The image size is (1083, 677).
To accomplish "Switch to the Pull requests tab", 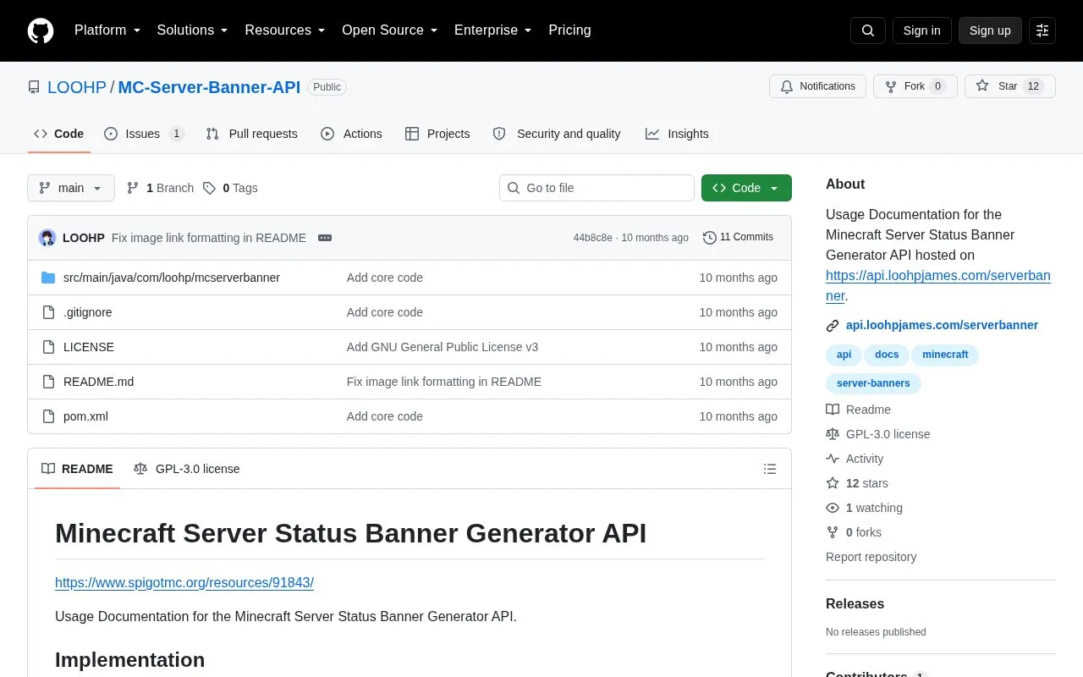I will 251,134.
